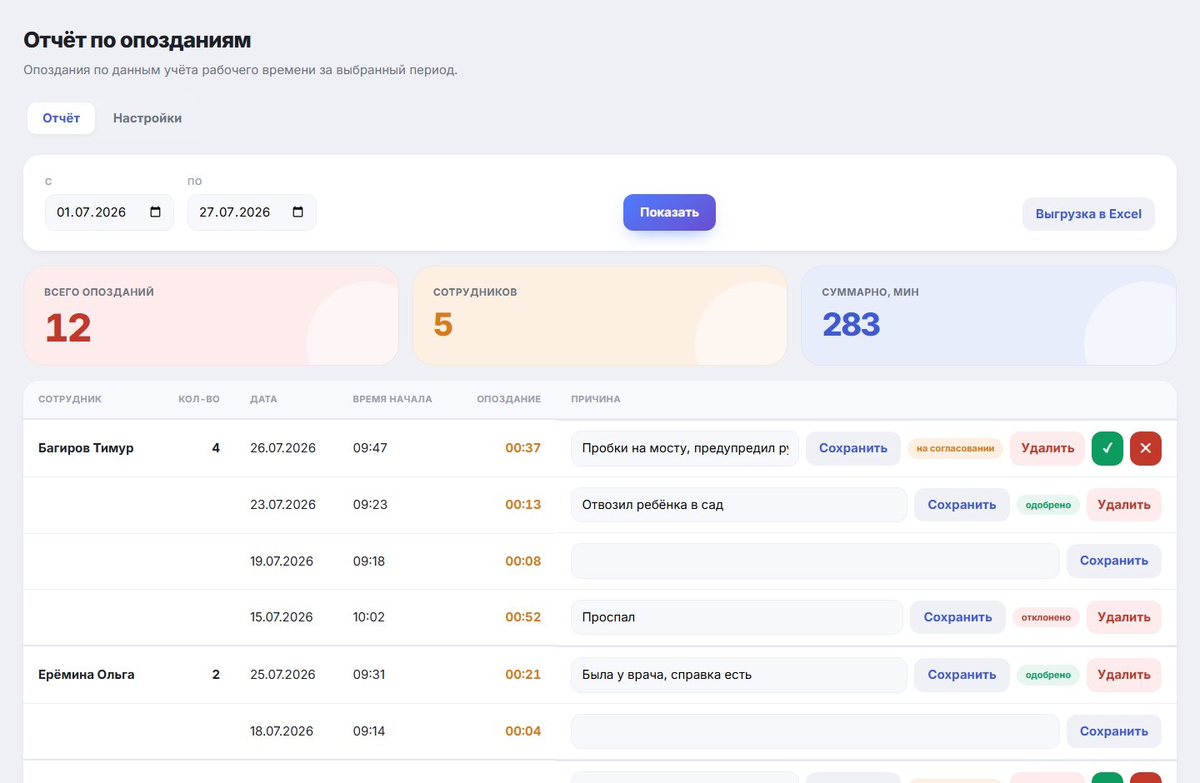Viewport: 1200px width, 783px height.
Task: Switch to the Отчёт tab
Action: coord(62,118)
